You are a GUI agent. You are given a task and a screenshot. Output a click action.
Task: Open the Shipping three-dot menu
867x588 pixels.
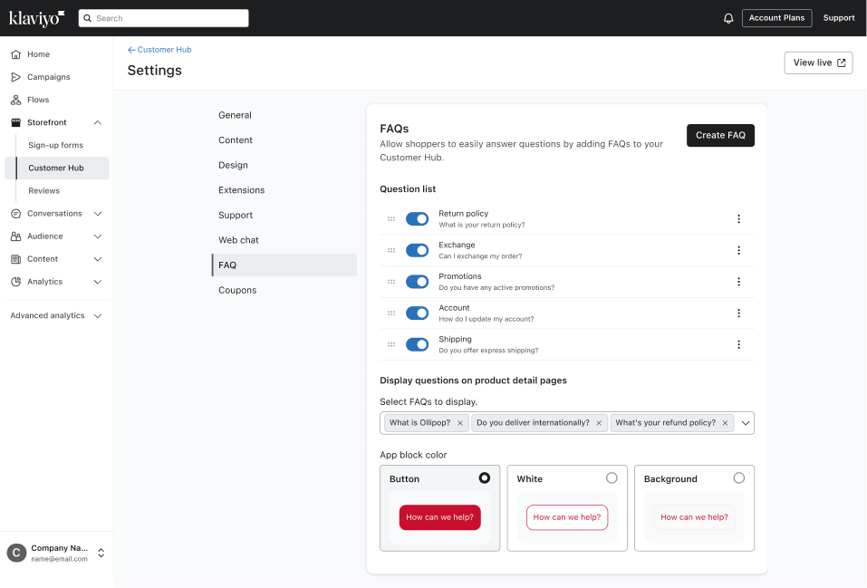point(738,344)
